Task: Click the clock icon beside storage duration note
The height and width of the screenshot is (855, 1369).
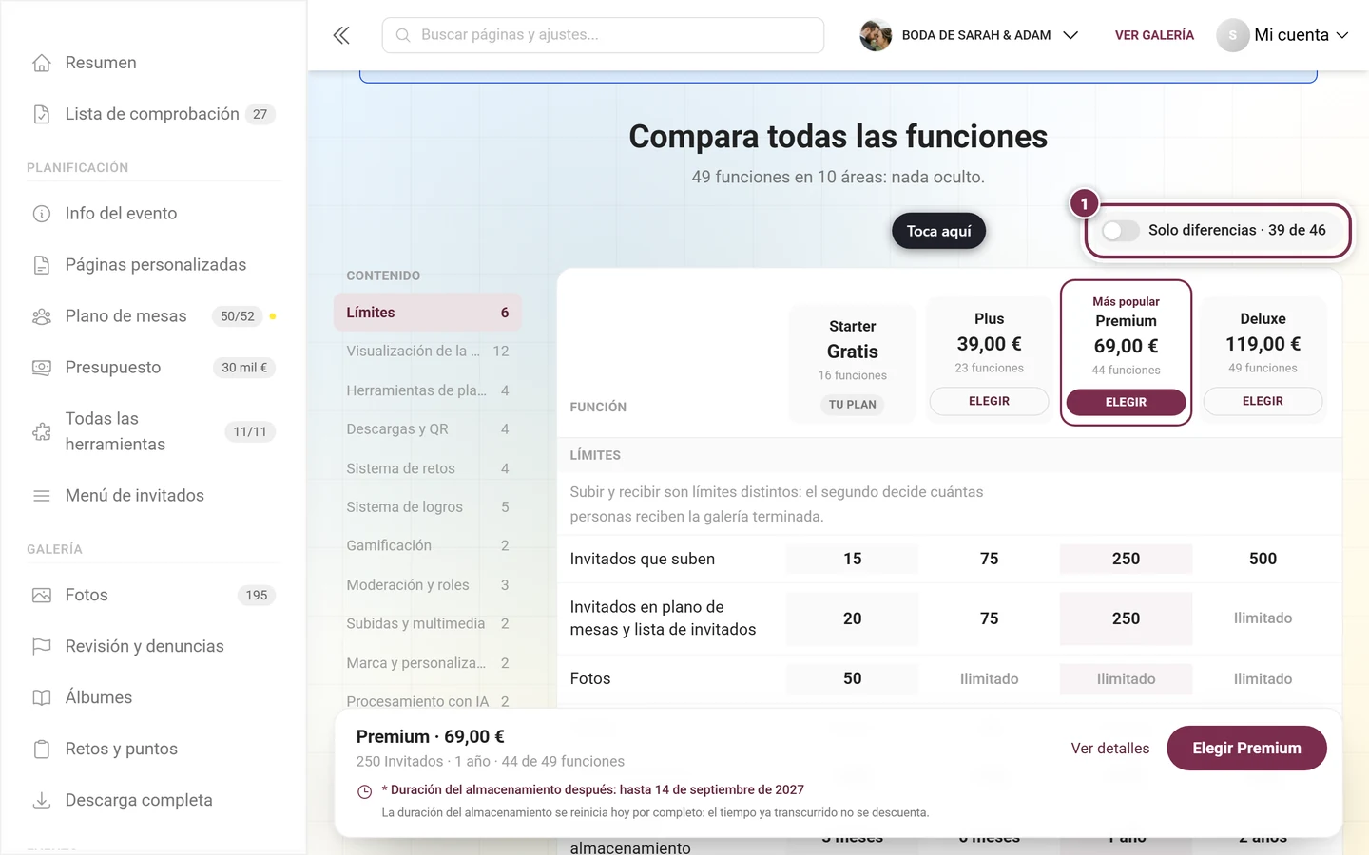Action: coord(364,791)
